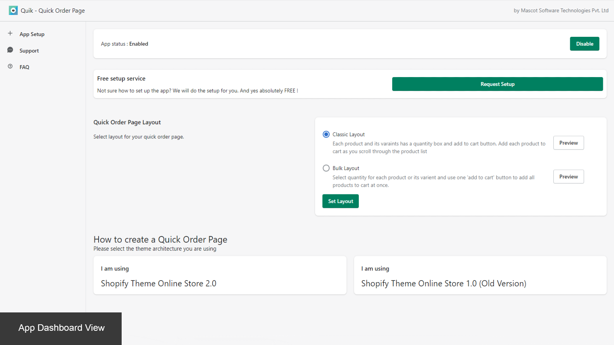This screenshot has height=345, width=614.
Task: Click the plus icon beside App Setup
Action: point(10,33)
